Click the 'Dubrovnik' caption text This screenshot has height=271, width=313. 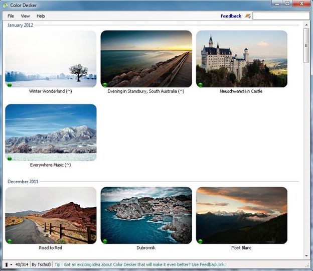coord(146,248)
